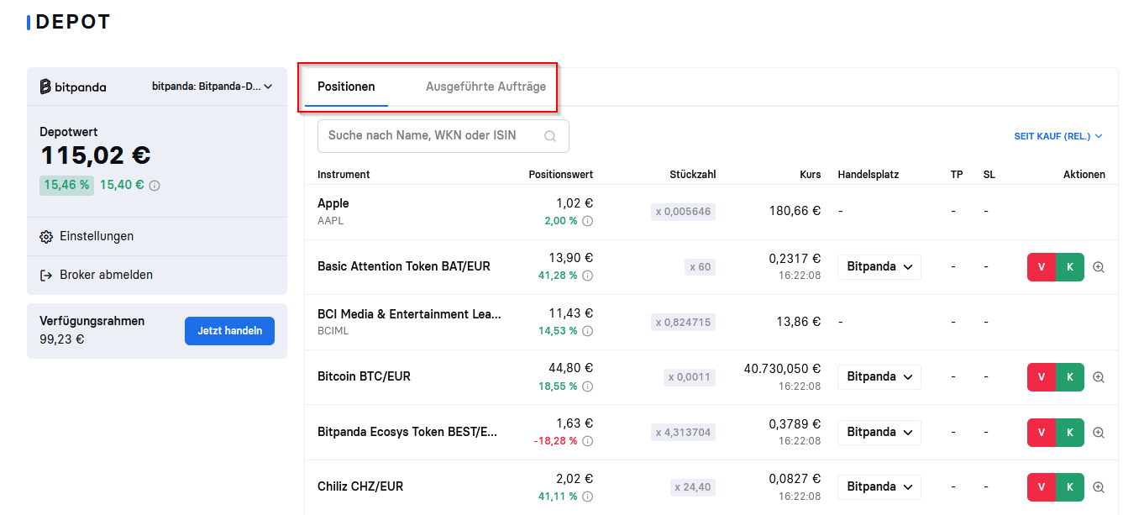The height and width of the screenshot is (515, 1144).
Task: Open Handelsplatz dropdown for Bitcoin BTC/EUR
Action: point(879,377)
